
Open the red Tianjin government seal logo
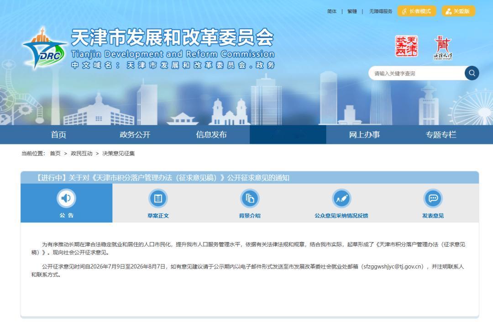406,46
